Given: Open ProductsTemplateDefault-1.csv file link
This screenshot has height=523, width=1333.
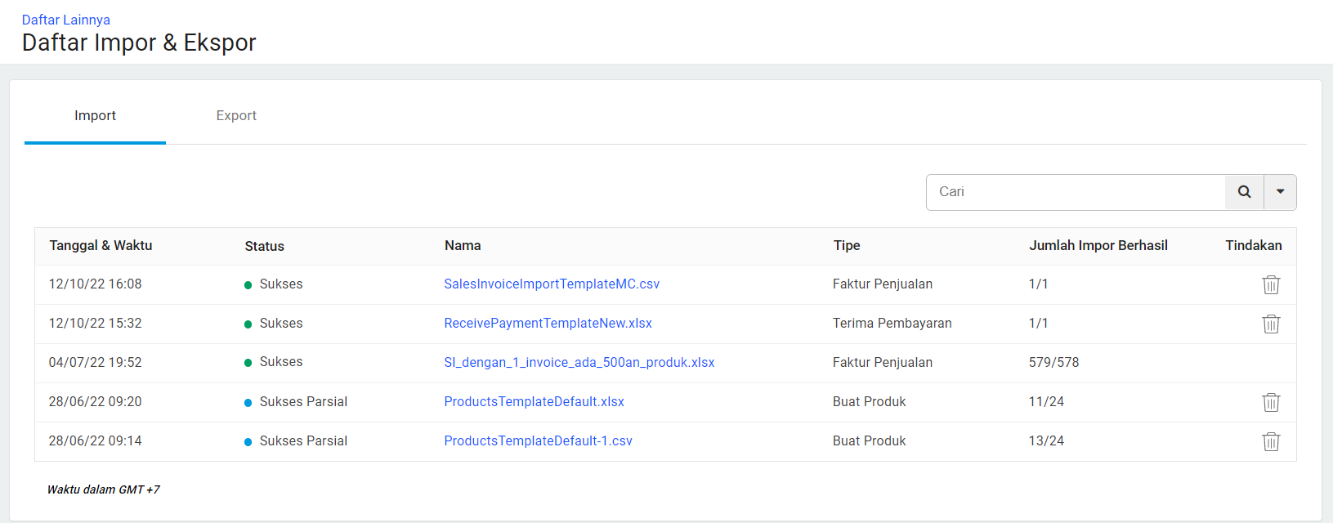Looking at the screenshot, I should (539, 441).
